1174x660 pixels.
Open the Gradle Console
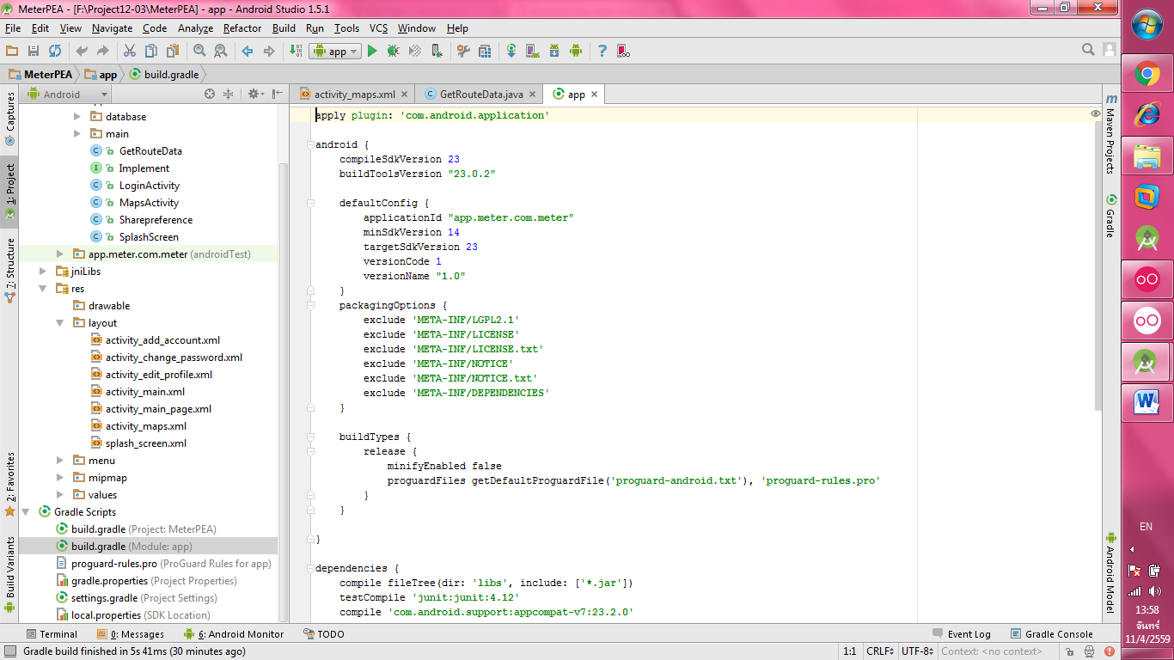click(1052, 634)
